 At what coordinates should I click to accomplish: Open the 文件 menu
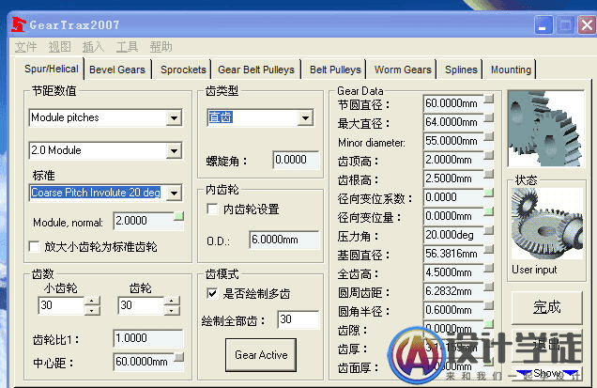click(26, 47)
